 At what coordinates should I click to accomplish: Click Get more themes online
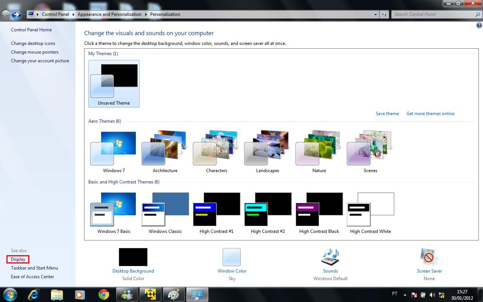430,114
